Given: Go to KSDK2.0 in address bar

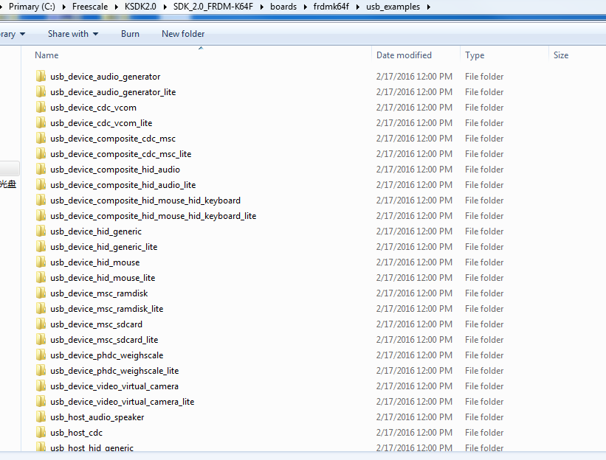Looking at the screenshot, I should 140,7.
